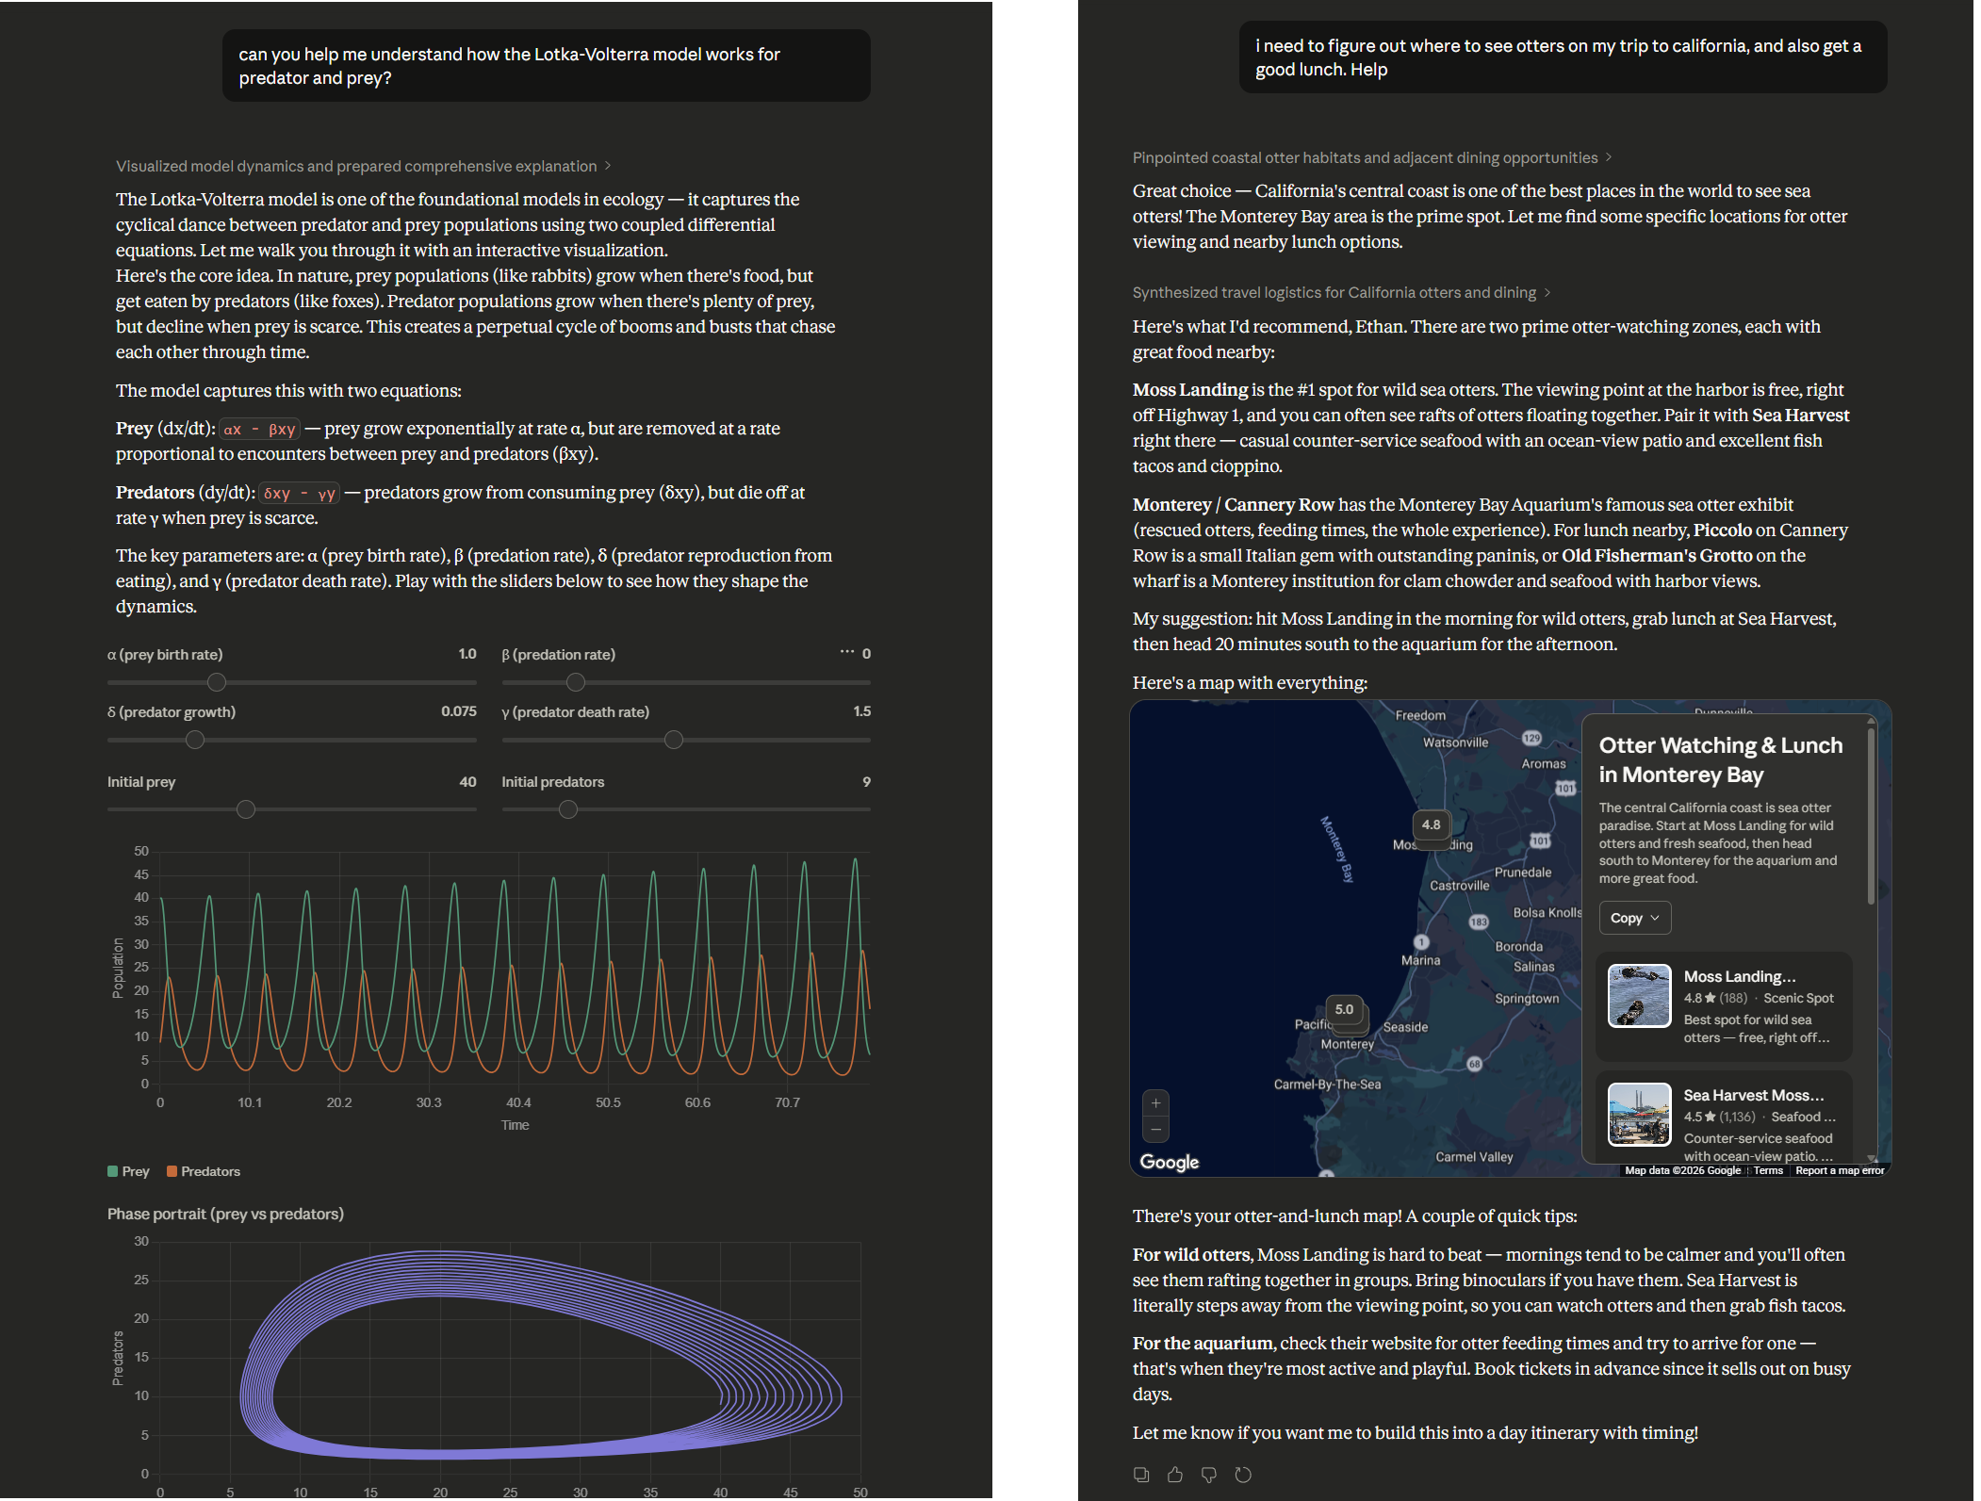Screen dimensions: 1981x1501
Task: Open the Copy dropdown in map panel
Action: pyautogui.click(x=1634, y=918)
